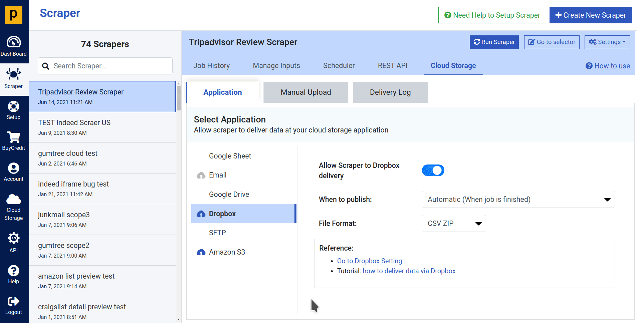The height and width of the screenshot is (323, 637).
Task: Open BuyCredit shopping cart icon
Action: pyautogui.click(x=14, y=137)
